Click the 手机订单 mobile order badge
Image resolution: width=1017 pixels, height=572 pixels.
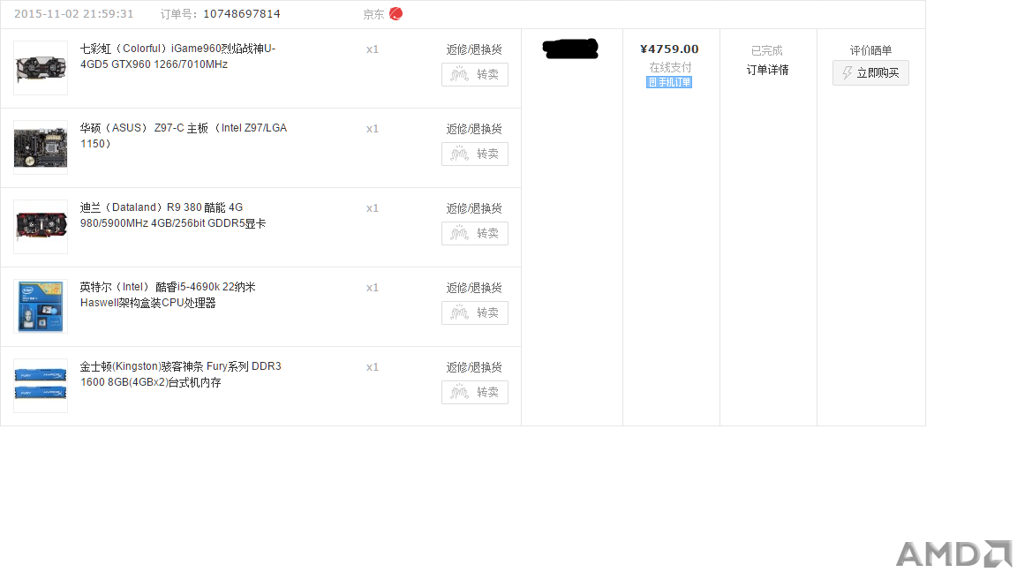point(669,82)
